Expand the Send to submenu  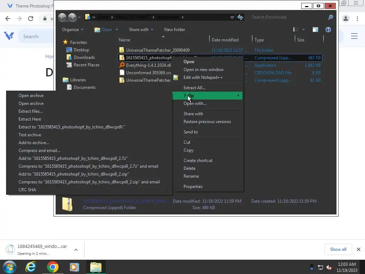(x=207, y=132)
